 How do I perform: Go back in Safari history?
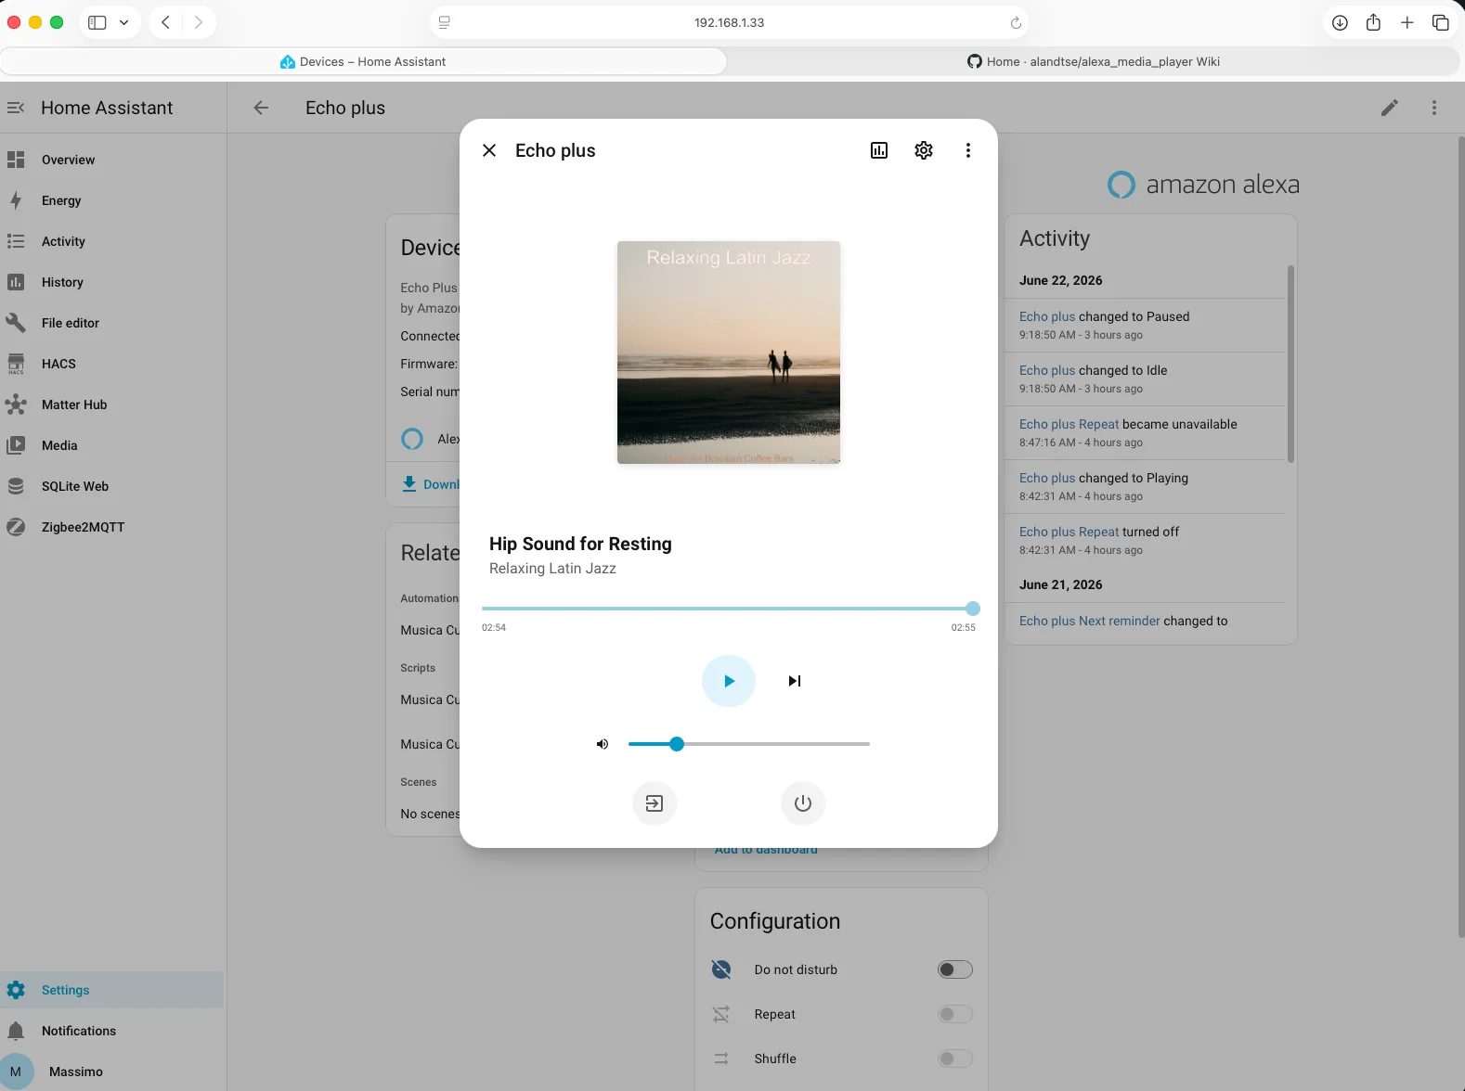tap(165, 22)
